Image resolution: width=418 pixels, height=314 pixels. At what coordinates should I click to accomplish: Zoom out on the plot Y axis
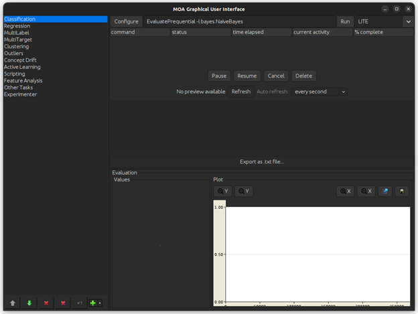pyautogui.click(x=244, y=191)
